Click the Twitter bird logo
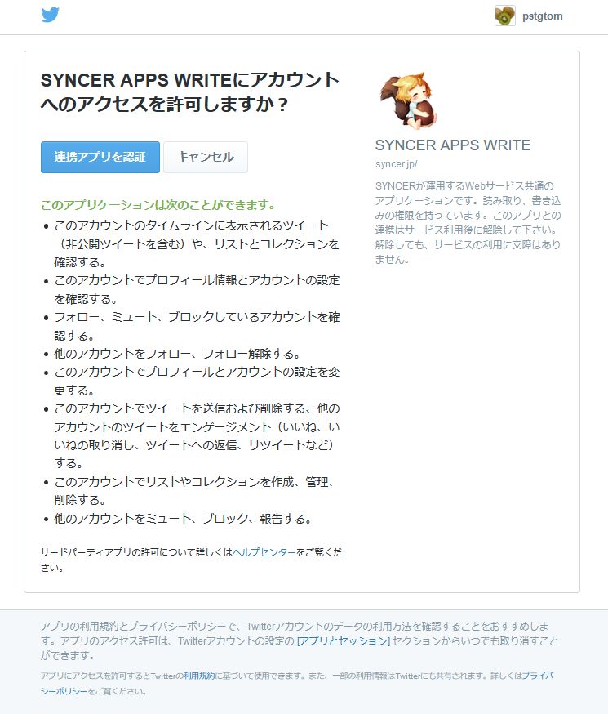 (50, 15)
